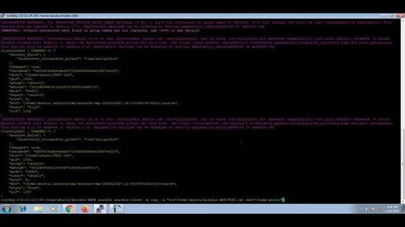Open the system tray clock and date
Viewport: 405px width, 227px height.
tap(392, 209)
